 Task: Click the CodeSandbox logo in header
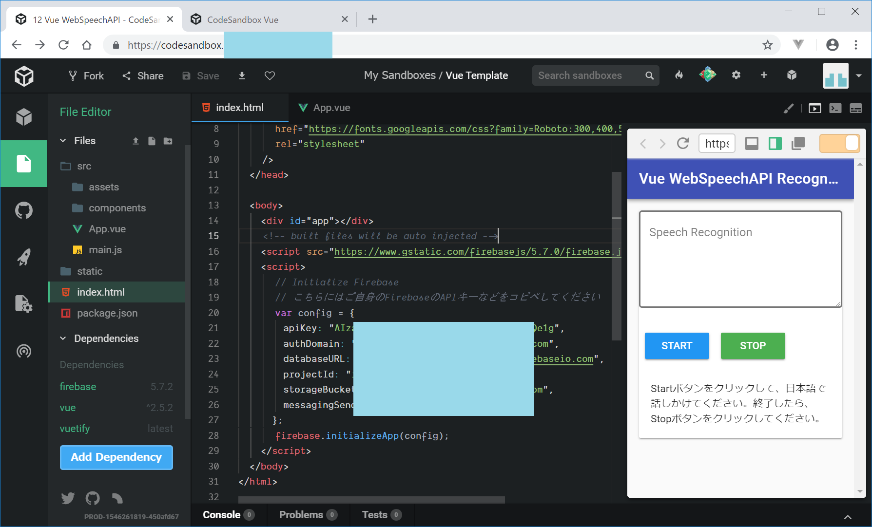coord(24,76)
